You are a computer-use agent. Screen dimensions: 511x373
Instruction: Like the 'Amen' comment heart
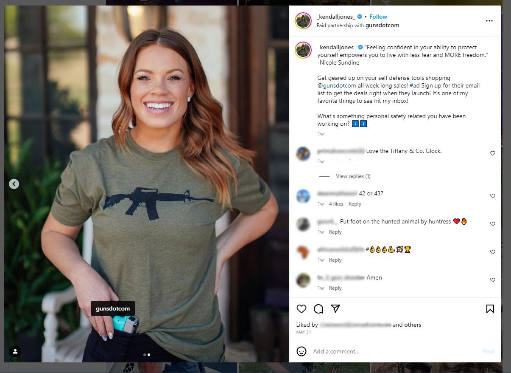click(492, 280)
